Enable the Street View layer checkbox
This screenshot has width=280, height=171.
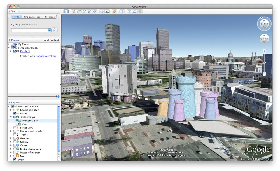coord(15,128)
